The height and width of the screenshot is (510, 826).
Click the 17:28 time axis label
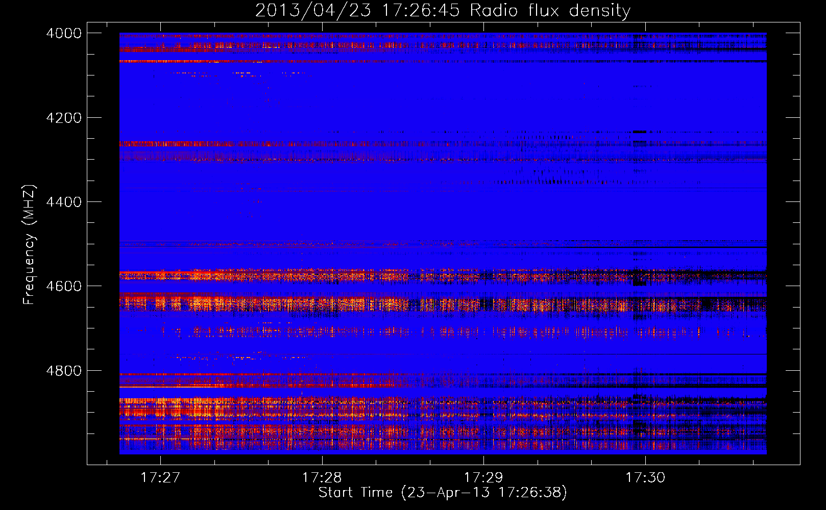(x=322, y=477)
